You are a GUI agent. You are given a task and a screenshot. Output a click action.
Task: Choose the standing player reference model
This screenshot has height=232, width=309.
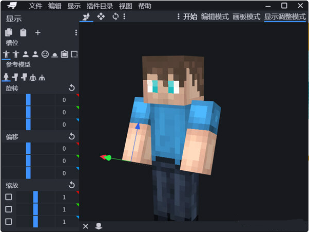(x=6, y=77)
